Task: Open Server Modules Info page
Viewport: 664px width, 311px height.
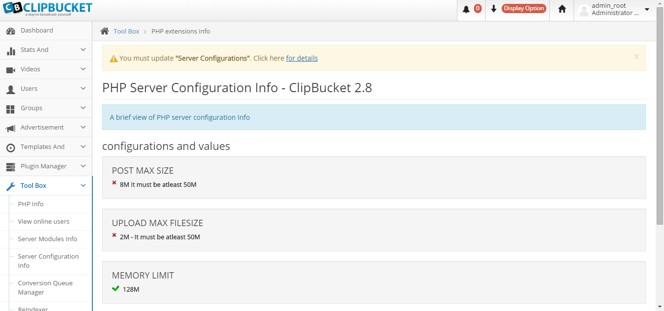Action: [48, 239]
